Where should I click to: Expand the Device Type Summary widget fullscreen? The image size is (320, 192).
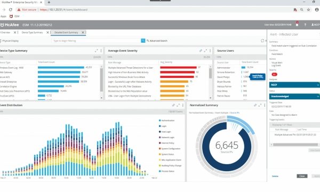96,51
